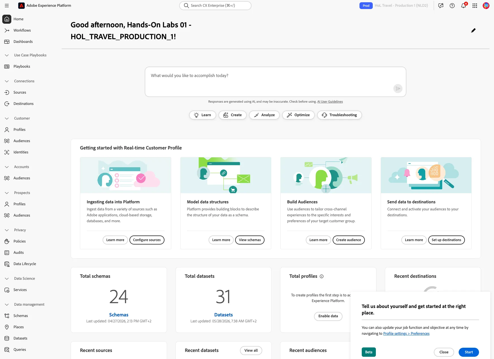Screen dimensions: 494x359
Task: Select the Troubleshooting prompt category
Action: [x=339, y=115]
